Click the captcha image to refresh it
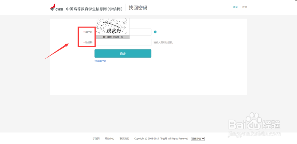 pos(113,27)
